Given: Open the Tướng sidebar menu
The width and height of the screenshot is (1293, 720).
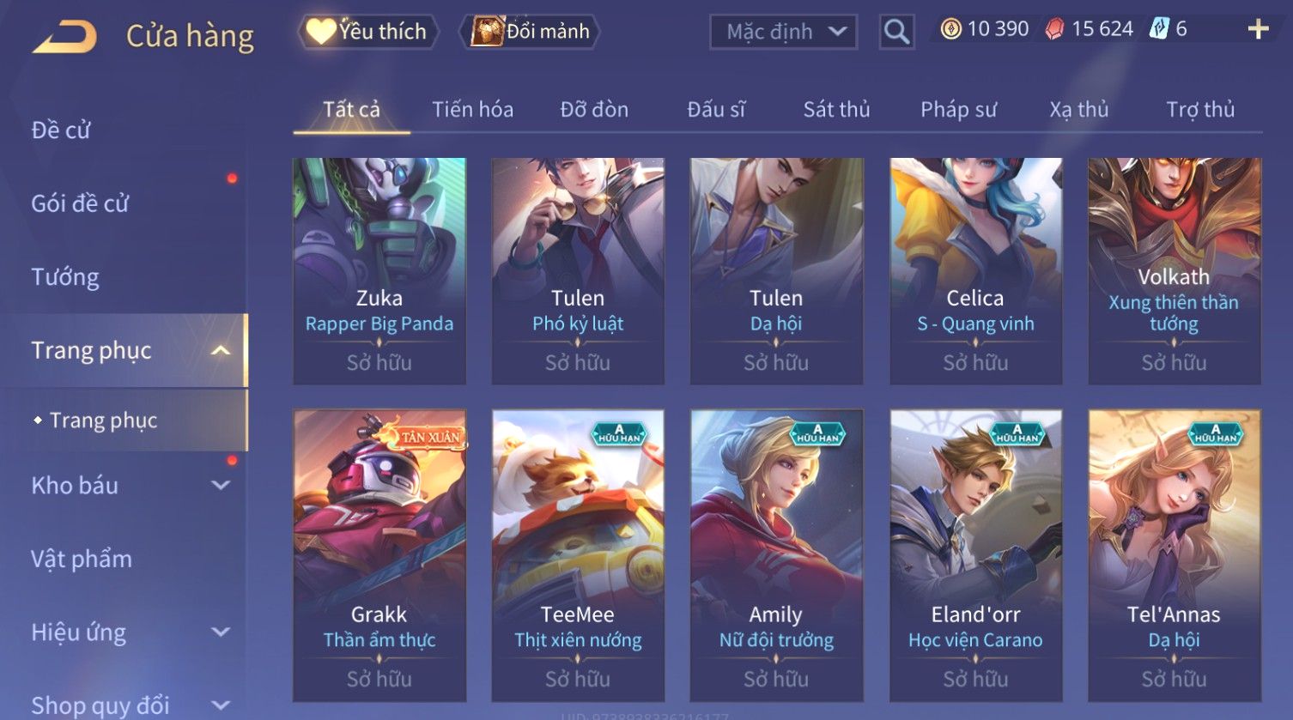Looking at the screenshot, I should 65,277.
